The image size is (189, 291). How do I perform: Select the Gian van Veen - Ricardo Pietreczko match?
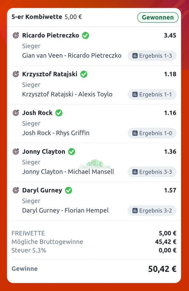click(x=72, y=56)
